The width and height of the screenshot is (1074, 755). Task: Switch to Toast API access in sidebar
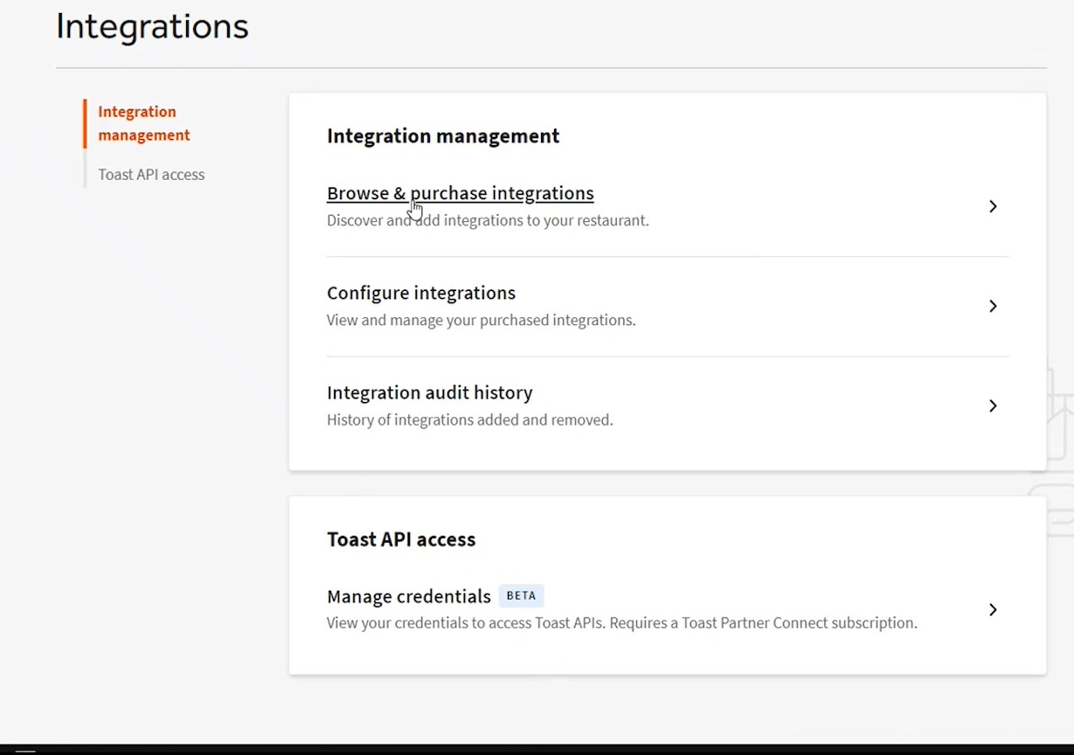pyautogui.click(x=151, y=175)
